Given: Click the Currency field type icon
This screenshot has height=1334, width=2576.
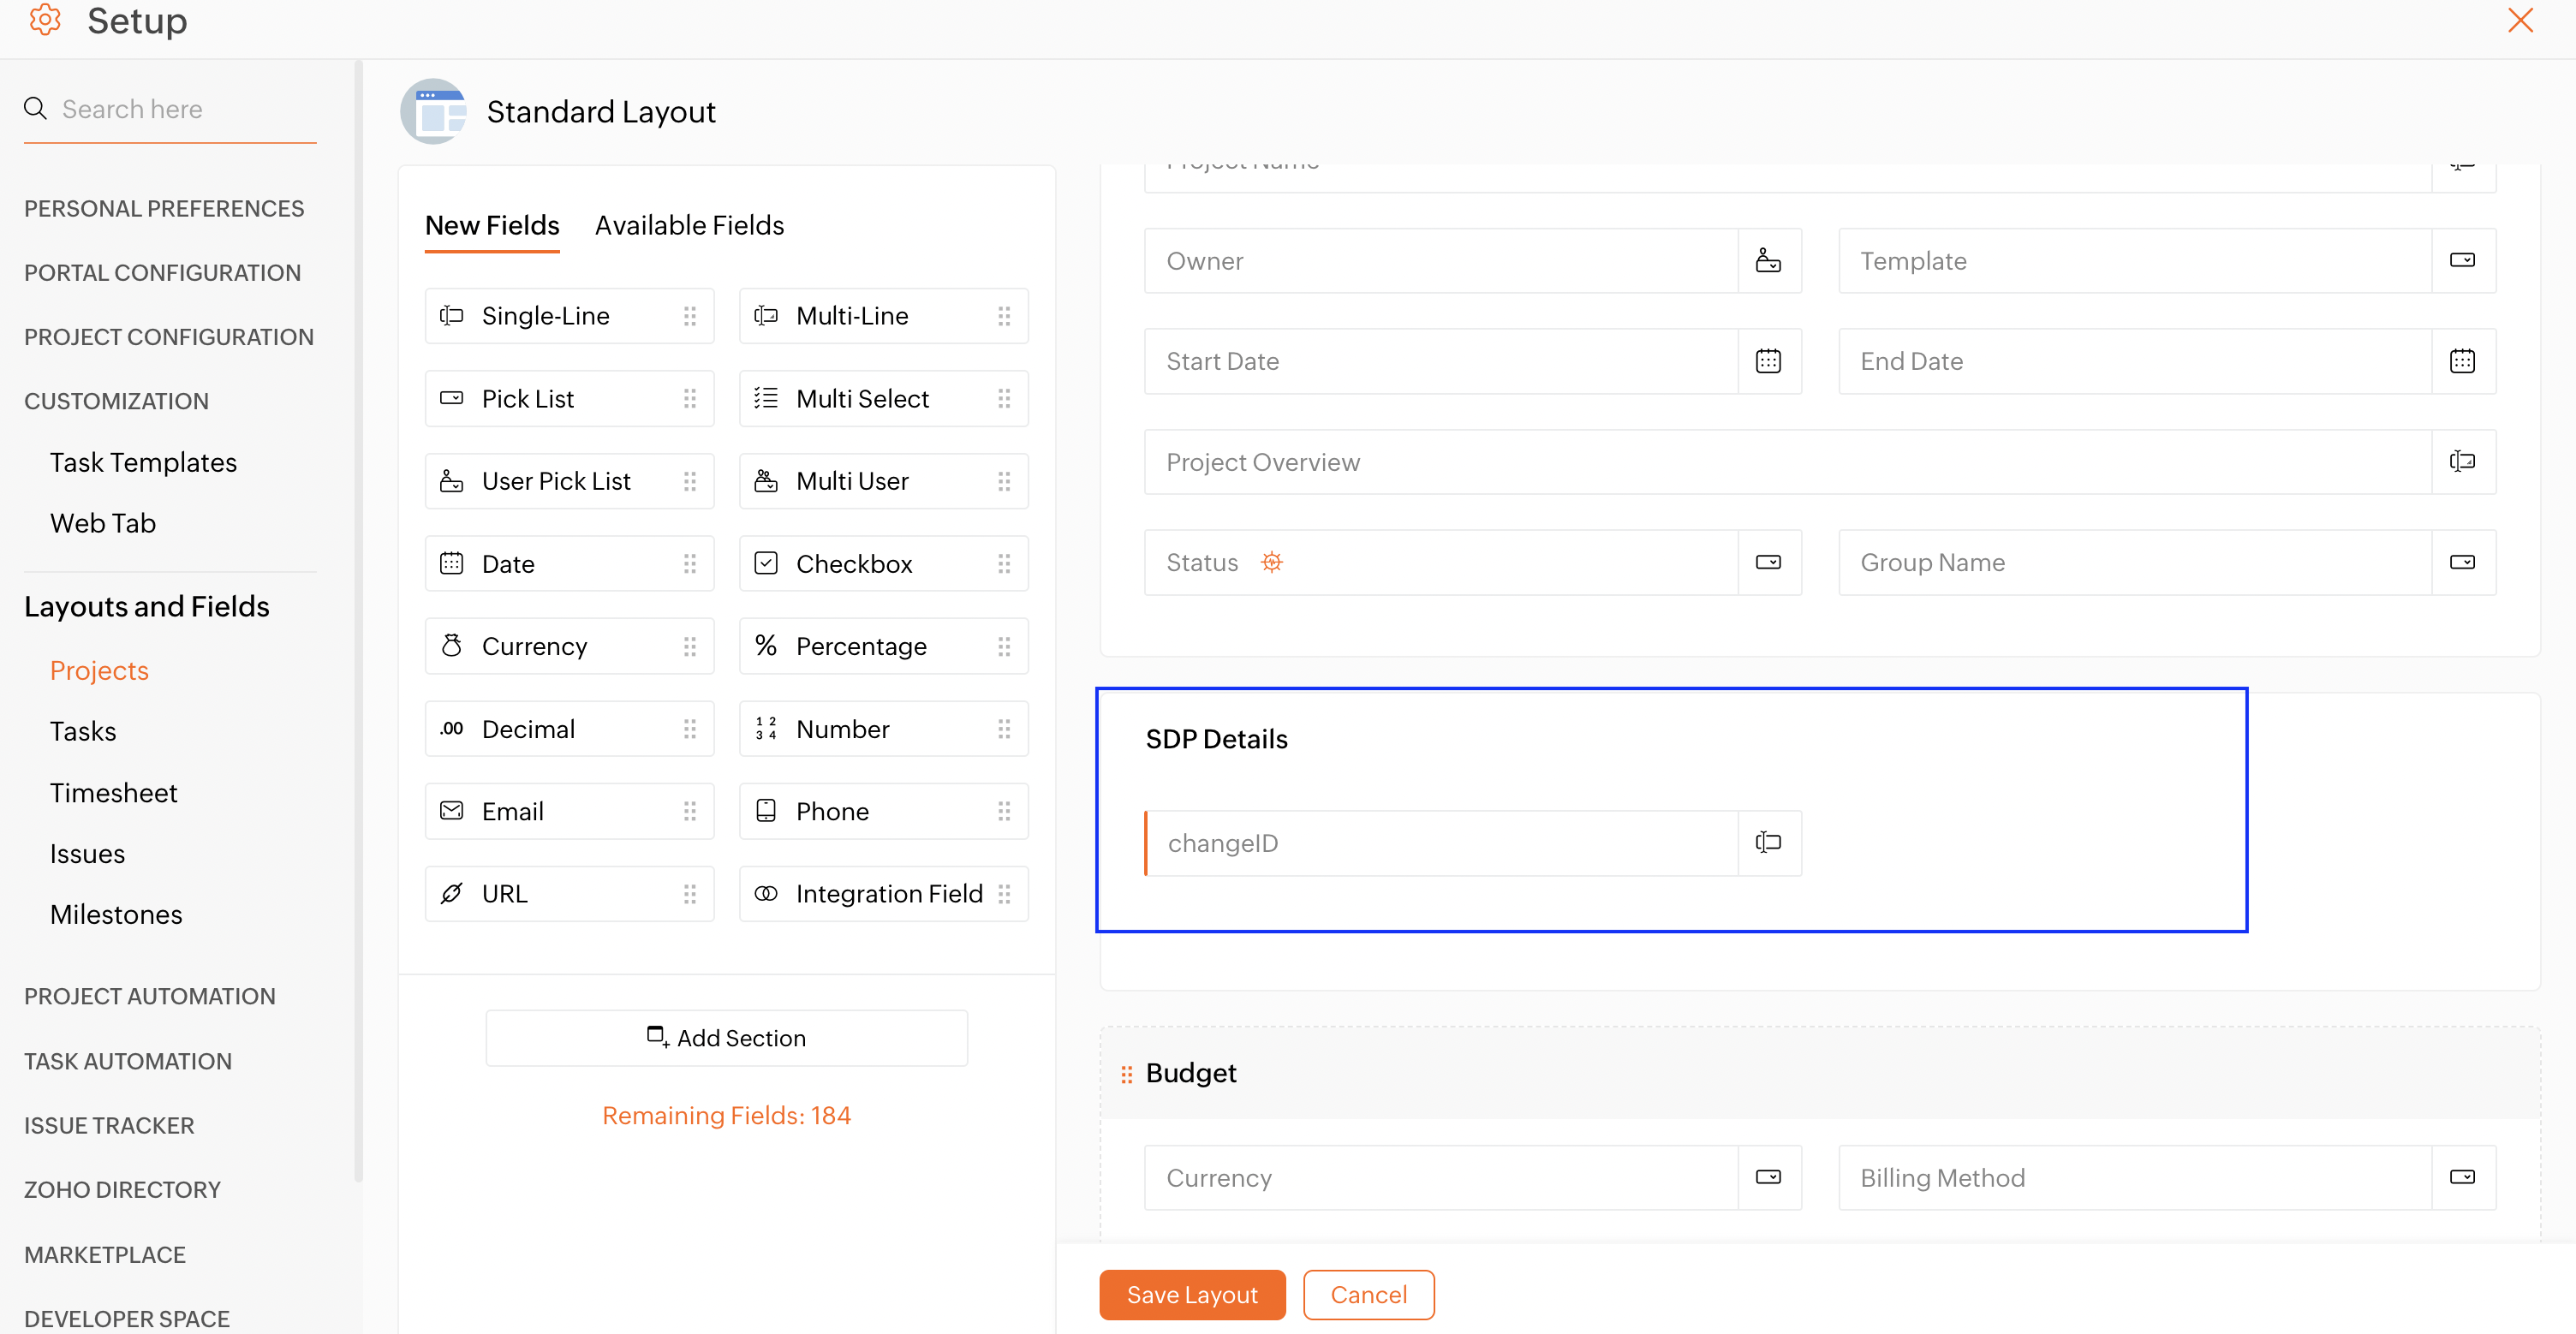Looking at the screenshot, I should click(x=452, y=646).
